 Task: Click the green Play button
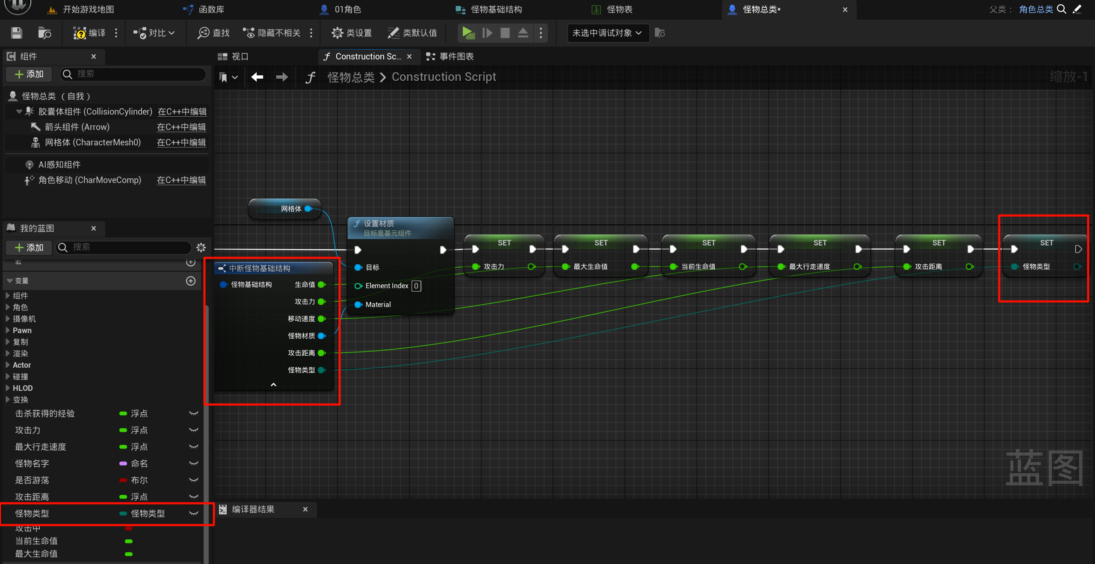pos(468,33)
